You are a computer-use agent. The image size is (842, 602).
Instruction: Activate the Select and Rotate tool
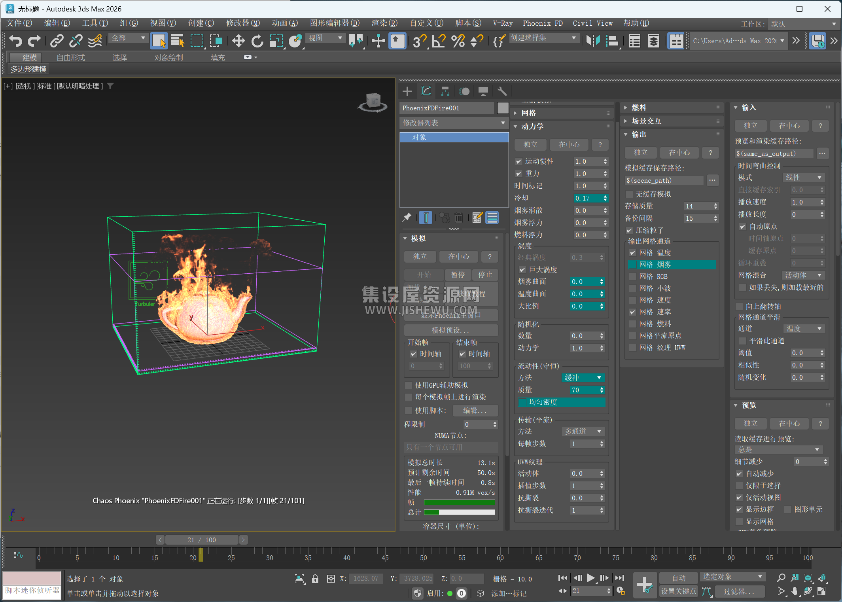pyautogui.click(x=257, y=41)
